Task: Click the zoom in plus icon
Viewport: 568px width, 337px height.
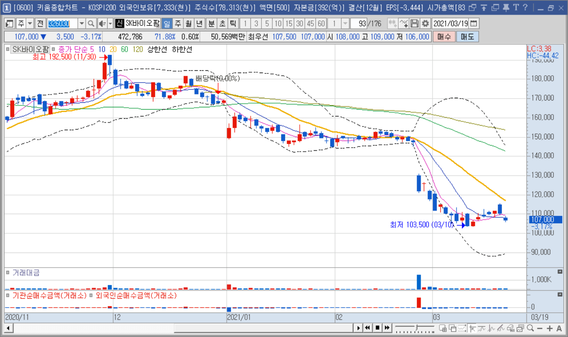Action: [x=550, y=328]
